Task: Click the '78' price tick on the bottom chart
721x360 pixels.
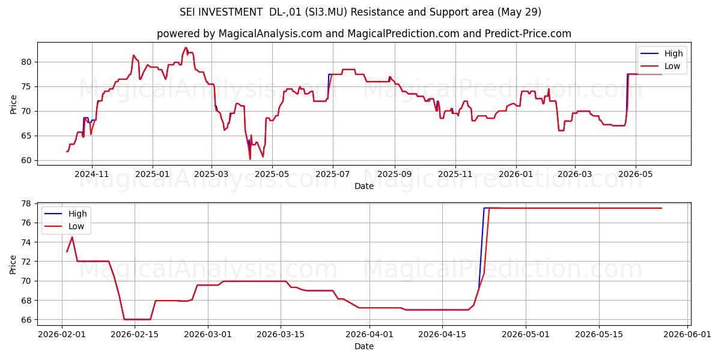Action: pyautogui.click(x=28, y=203)
